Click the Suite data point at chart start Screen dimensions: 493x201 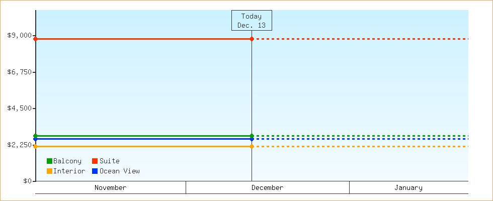[x=35, y=39]
